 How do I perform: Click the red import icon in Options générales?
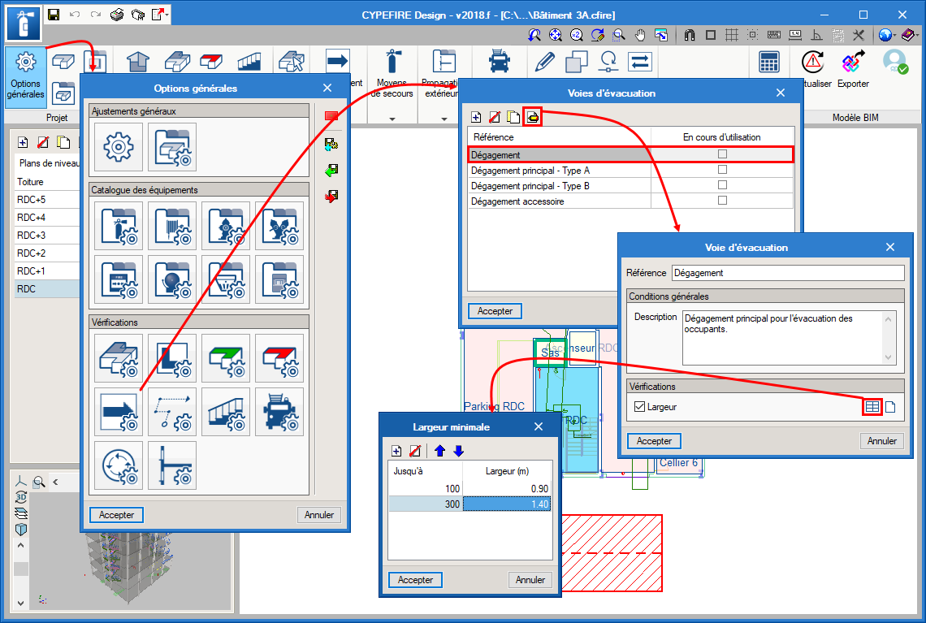[x=331, y=196]
